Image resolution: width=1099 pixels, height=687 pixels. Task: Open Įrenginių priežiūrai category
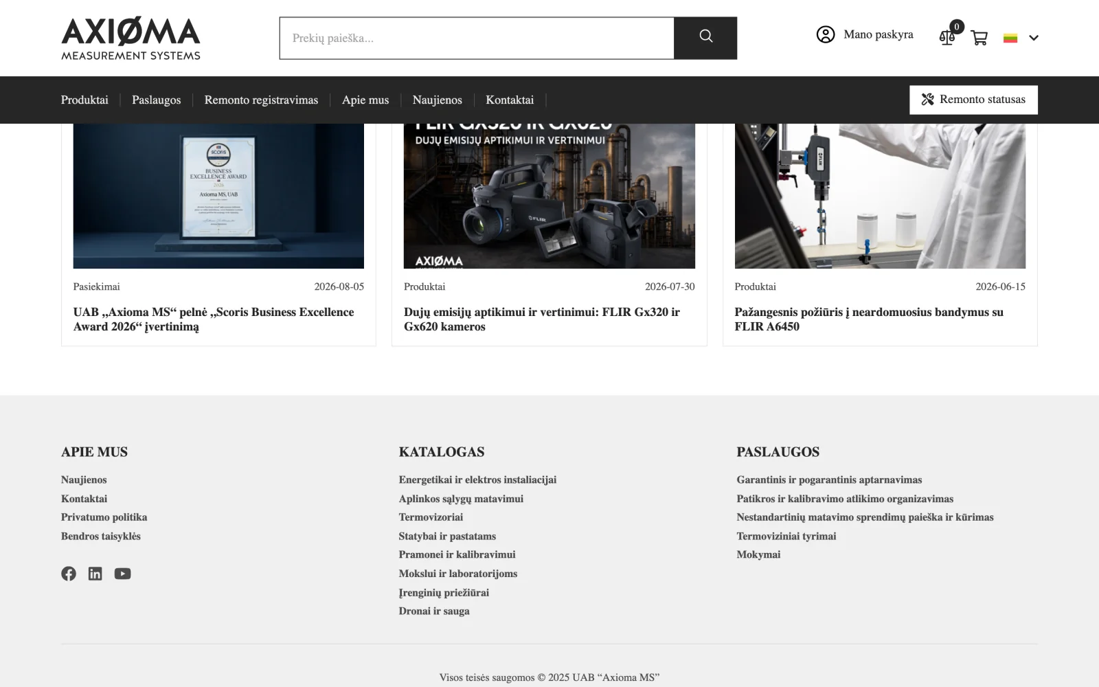pyautogui.click(x=444, y=592)
